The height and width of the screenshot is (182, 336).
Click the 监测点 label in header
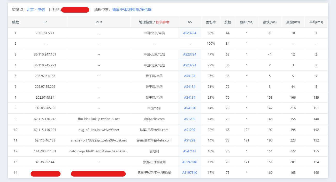pos(18,10)
